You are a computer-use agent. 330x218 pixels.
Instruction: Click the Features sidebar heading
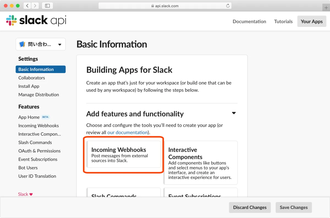coord(29,107)
